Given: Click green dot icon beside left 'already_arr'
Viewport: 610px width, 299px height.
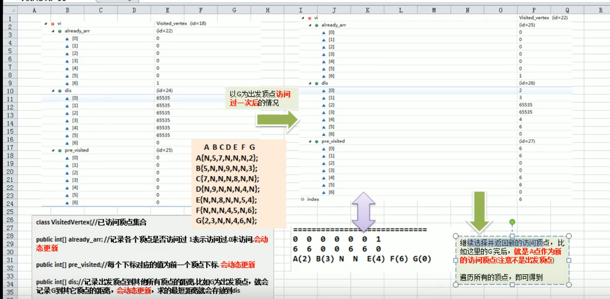Looking at the screenshot, I should tap(60, 31).
